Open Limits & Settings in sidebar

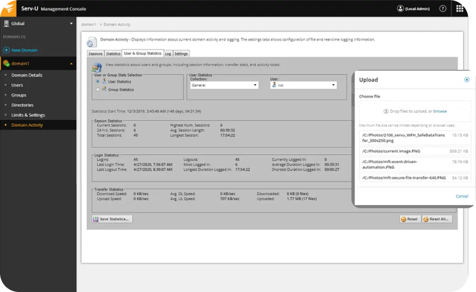28,115
